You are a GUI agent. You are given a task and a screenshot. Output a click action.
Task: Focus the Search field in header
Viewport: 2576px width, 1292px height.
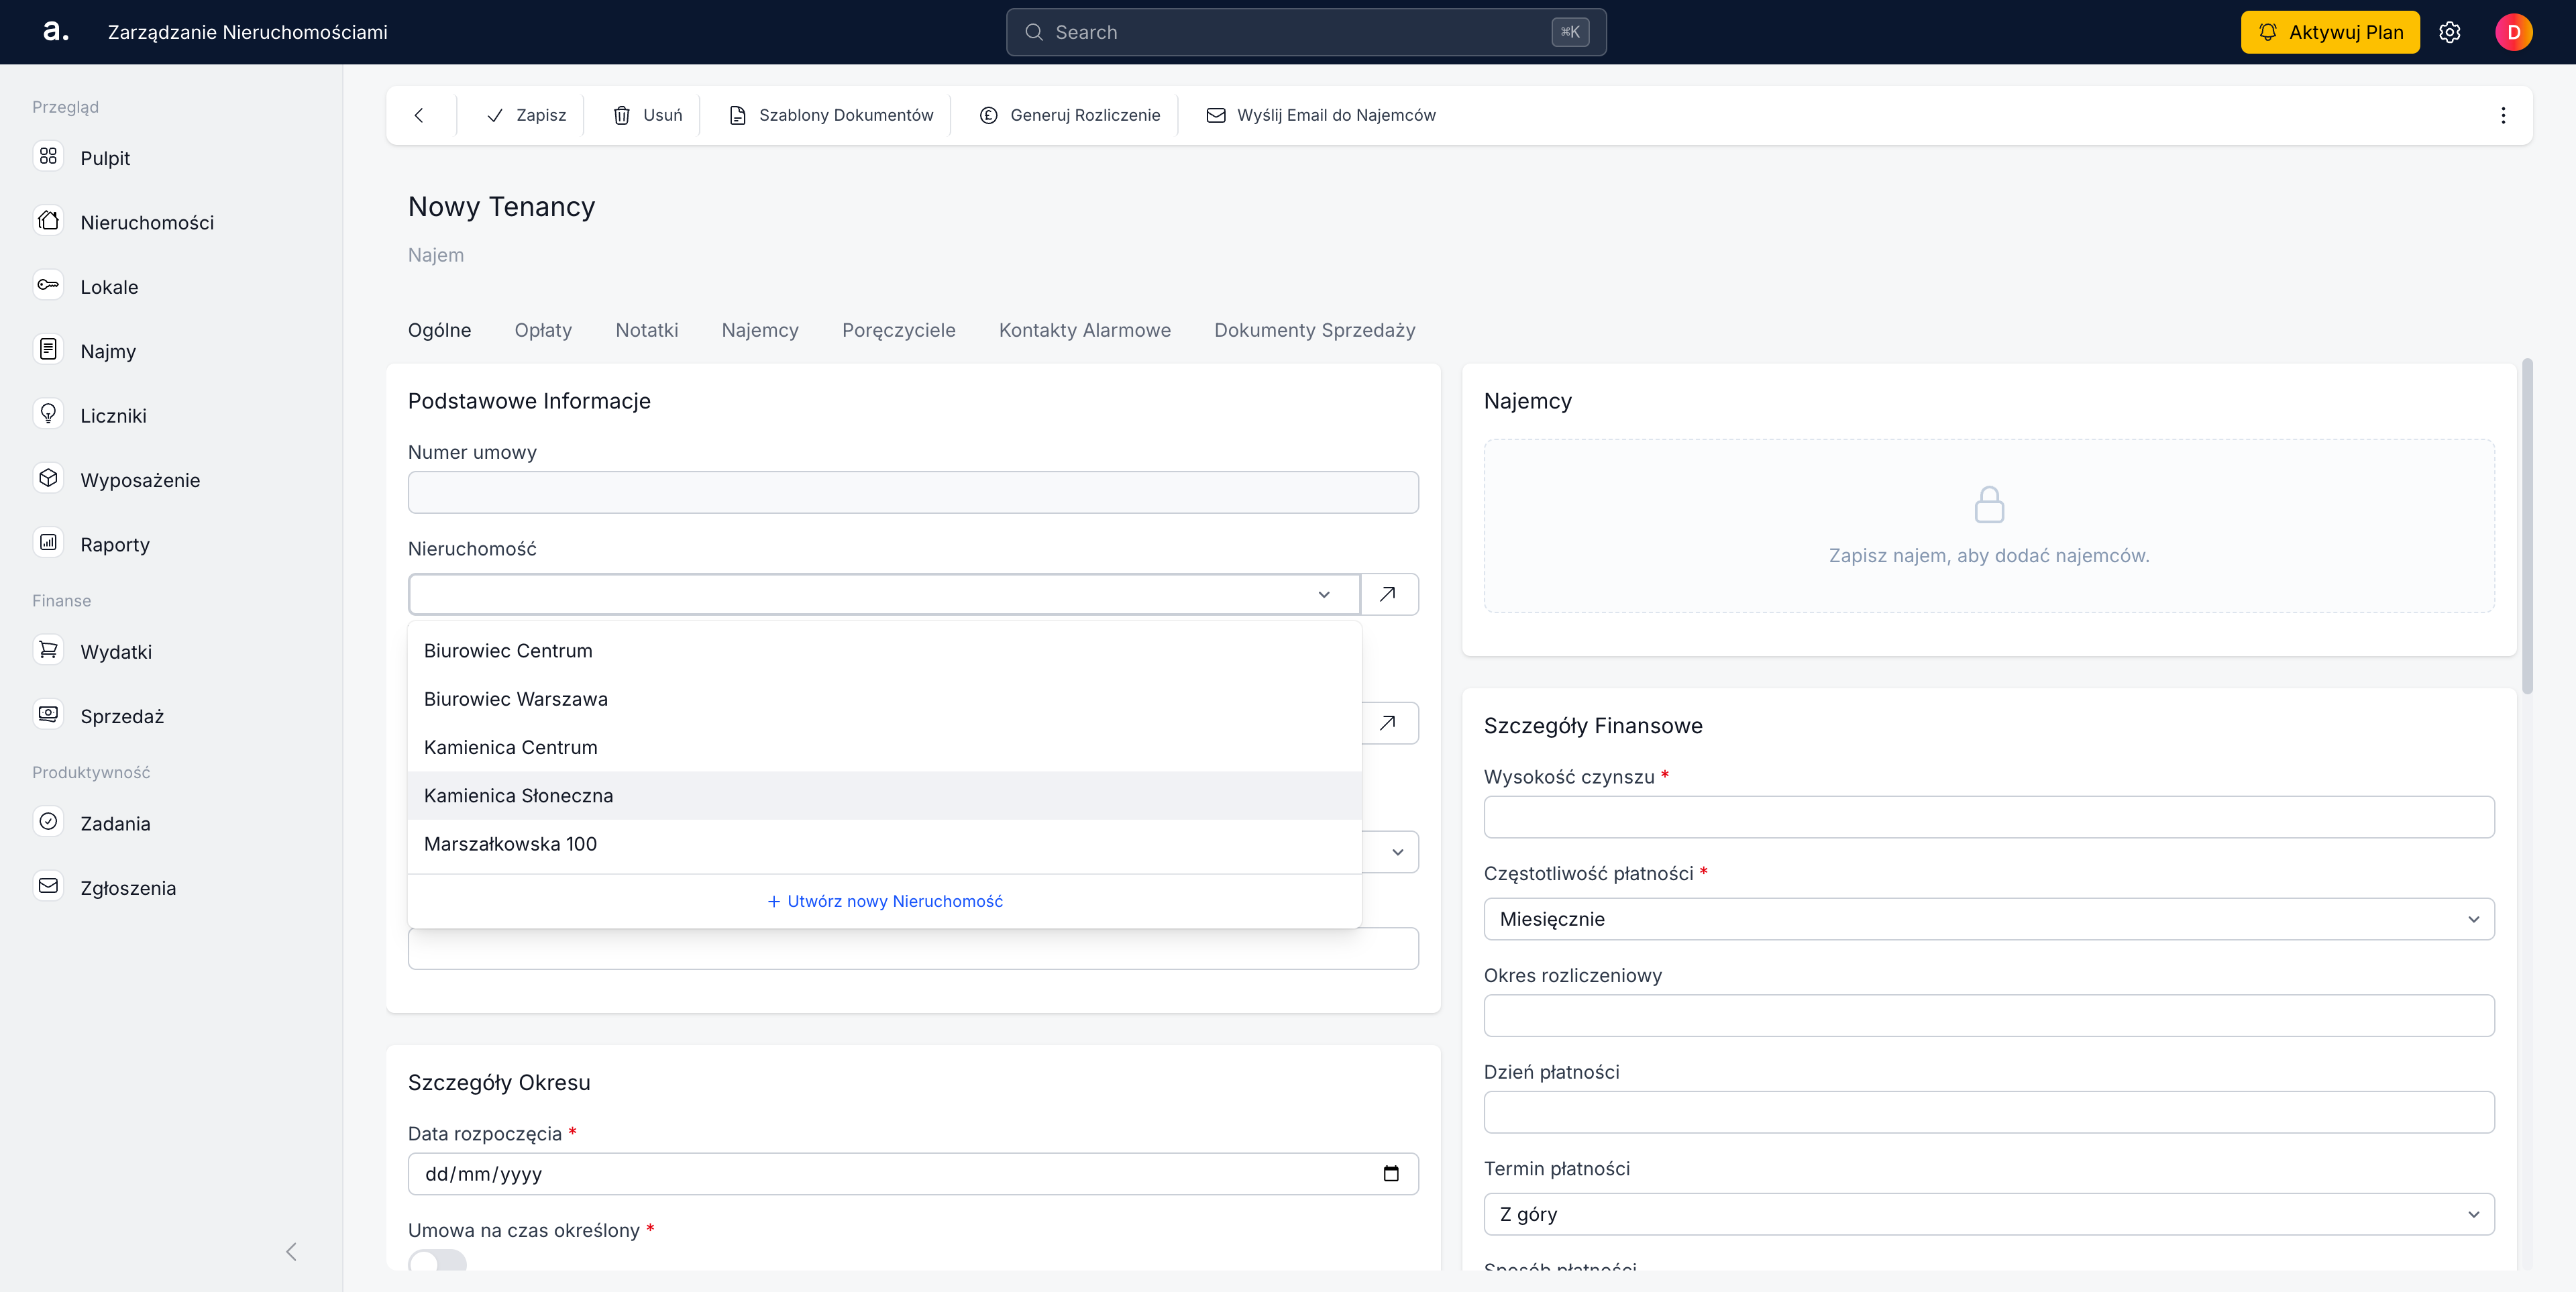click(x=1306, y=32)
